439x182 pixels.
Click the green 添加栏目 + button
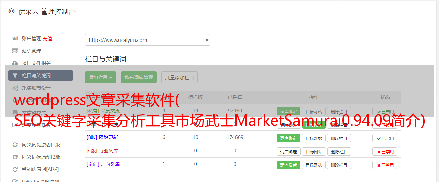click(x=101, y=77)
